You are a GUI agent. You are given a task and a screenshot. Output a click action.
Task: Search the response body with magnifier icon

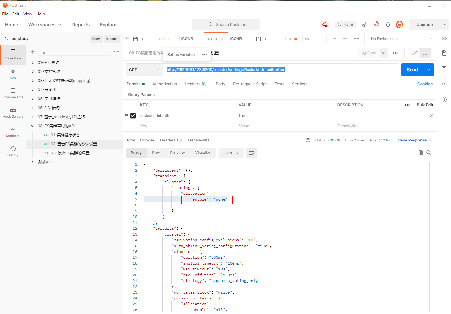point(429,152)
